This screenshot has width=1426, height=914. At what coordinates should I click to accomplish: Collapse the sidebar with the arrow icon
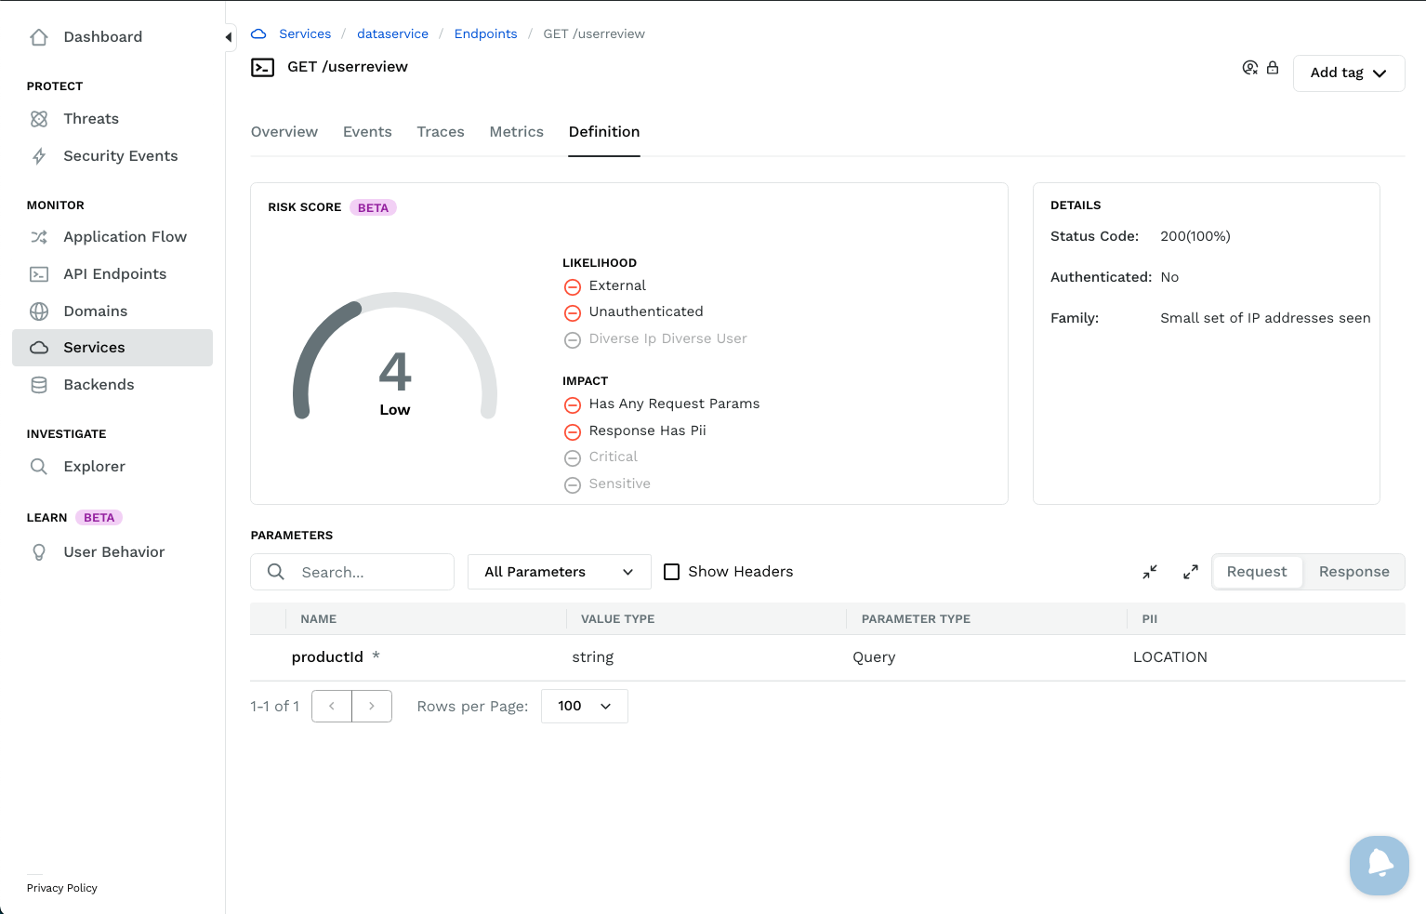click(229, 37)
